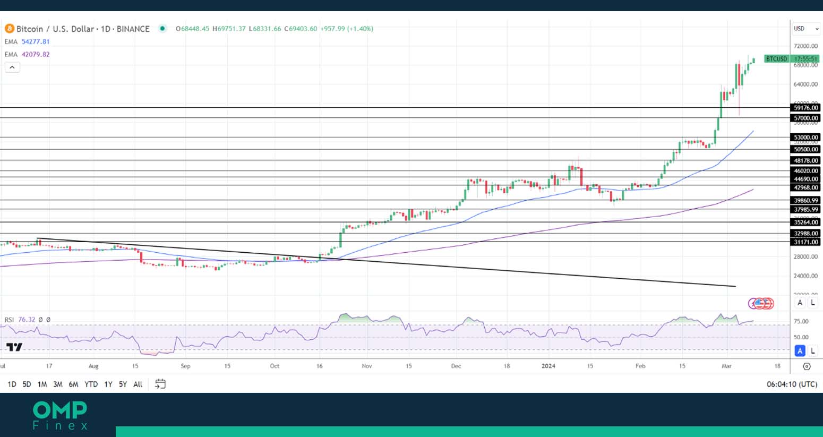Screen dimensions: 823x437
Task: Collapse the indicator legend with chevron
Action: (x=12, y=67)
